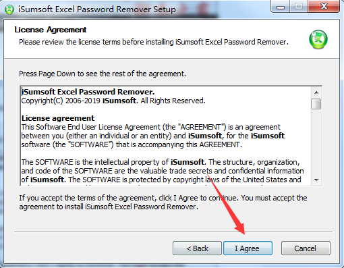Click the disabled maximize button
344x268 pixels.
coord(299,7)
